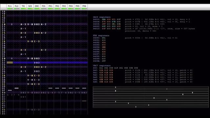Select 9-# noise note in row 20
210x118 pixels.
coord(30,24)
